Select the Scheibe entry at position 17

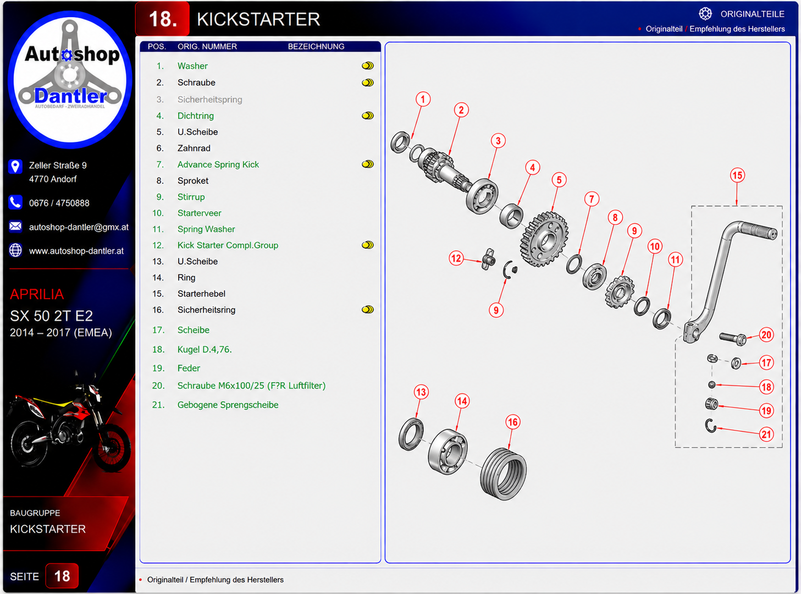[x=194, y=330]
